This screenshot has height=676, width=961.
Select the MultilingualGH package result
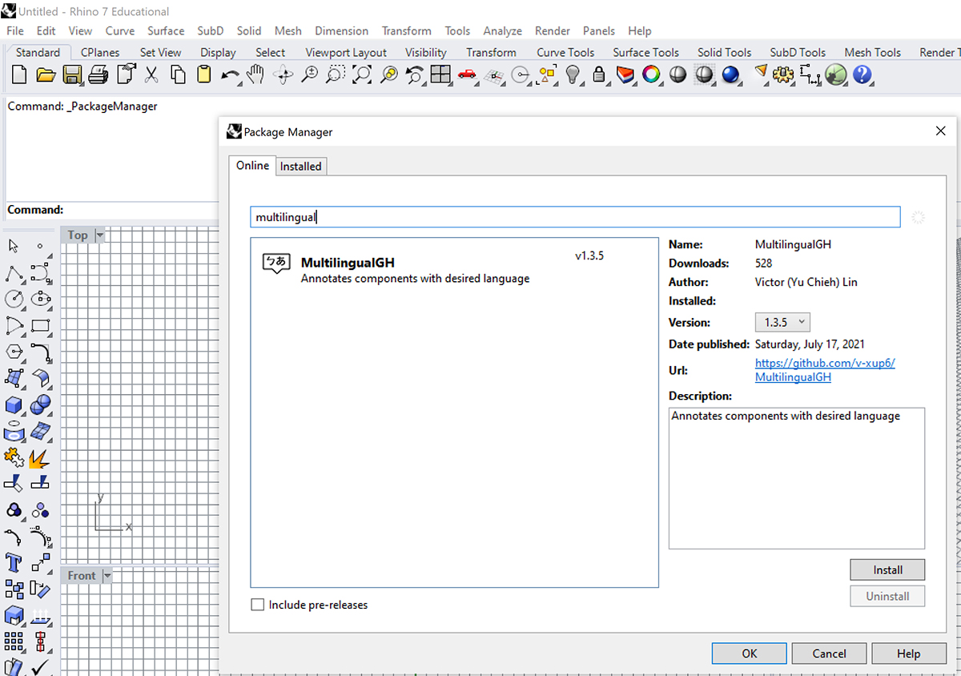tap(454, 270)
